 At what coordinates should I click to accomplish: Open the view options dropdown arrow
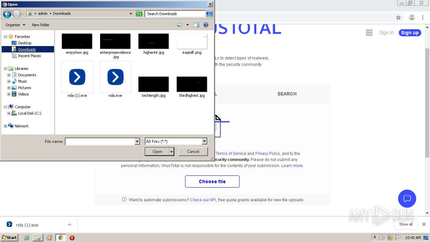coord(187,25)
